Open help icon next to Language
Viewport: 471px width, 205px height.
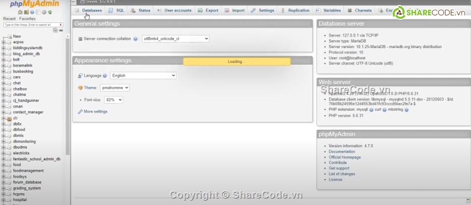(x=105, y=76)
